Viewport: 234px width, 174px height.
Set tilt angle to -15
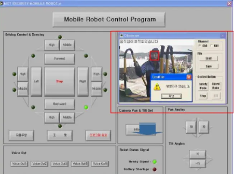click(198, 163)
